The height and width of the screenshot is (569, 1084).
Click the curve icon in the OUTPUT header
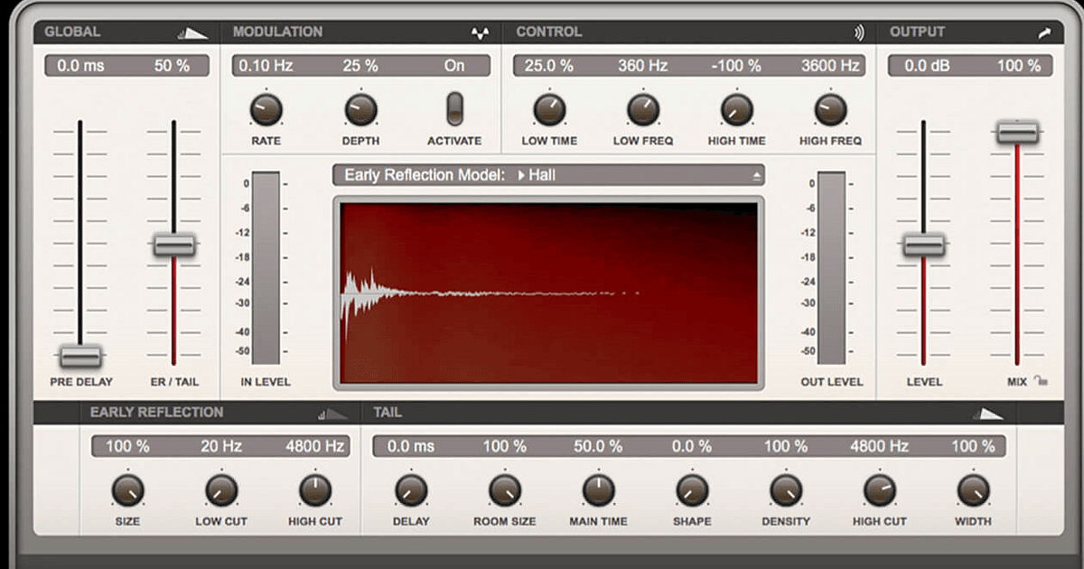tap(1044, 31)
